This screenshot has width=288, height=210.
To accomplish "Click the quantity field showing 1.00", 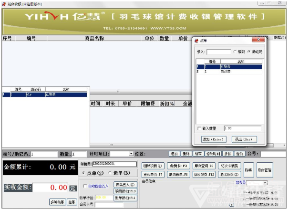I will click(243, 128).
